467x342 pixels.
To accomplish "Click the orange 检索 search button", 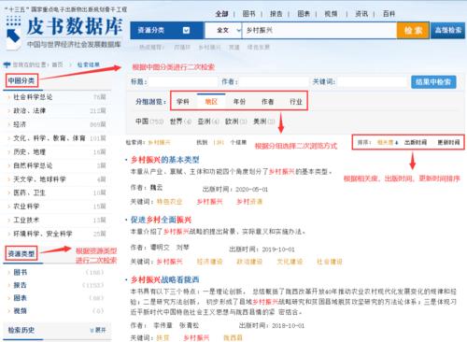I will click(x=413, y=30).
